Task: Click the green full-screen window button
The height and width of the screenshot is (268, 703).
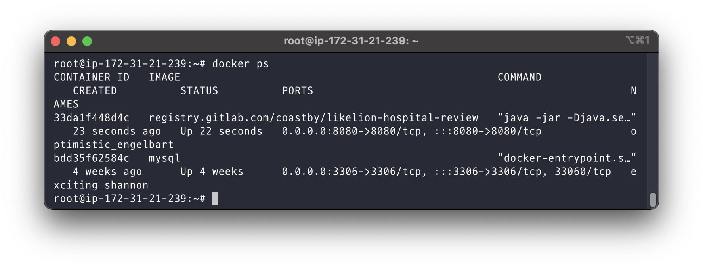Action: click(87, 41)
